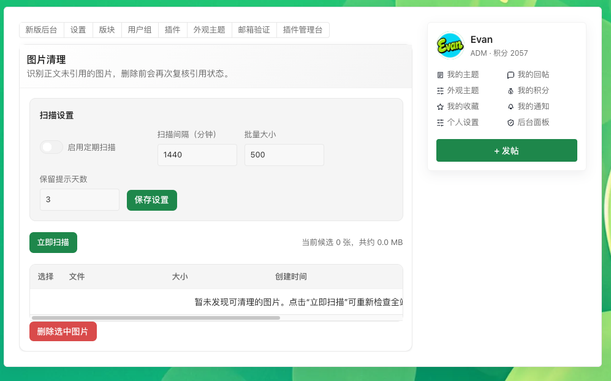Click the 个人设置 sliders icon
Image resolution: width=611 pixels, height=381 pixels.
[x=441, y=123]
